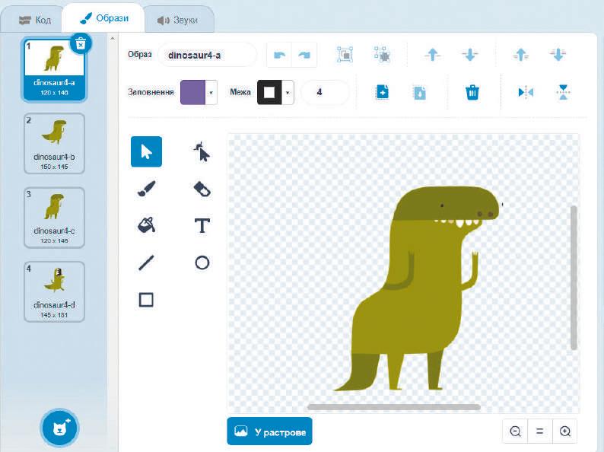
Task: Click the outline width field showing 4
Action: click(325, 93)
